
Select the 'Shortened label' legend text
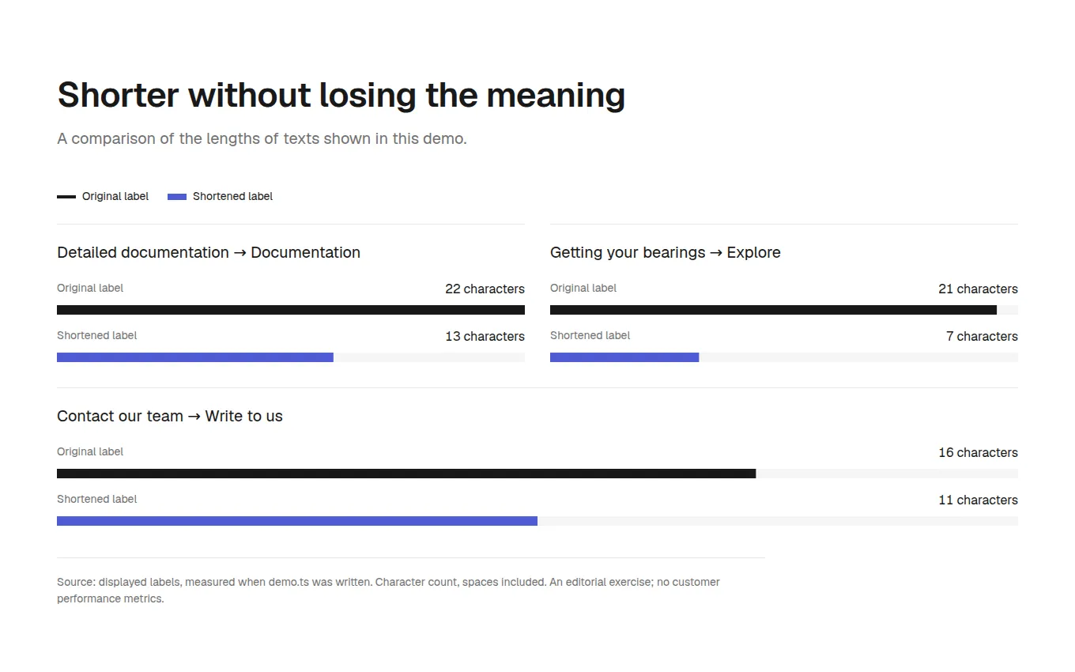[x=232, y=196]
